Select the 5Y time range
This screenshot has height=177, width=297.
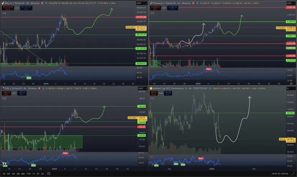(x=38, y=174)
